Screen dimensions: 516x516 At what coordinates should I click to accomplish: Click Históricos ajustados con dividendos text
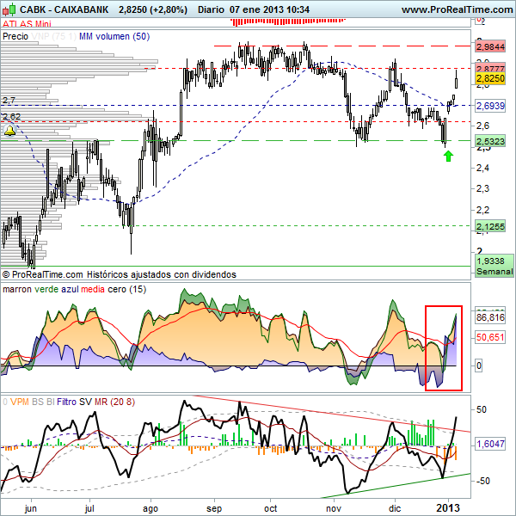coord(162,274)
